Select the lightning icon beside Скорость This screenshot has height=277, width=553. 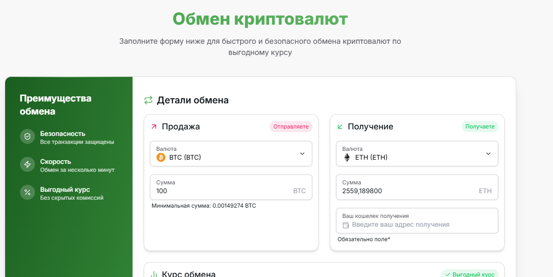point(27,164)
